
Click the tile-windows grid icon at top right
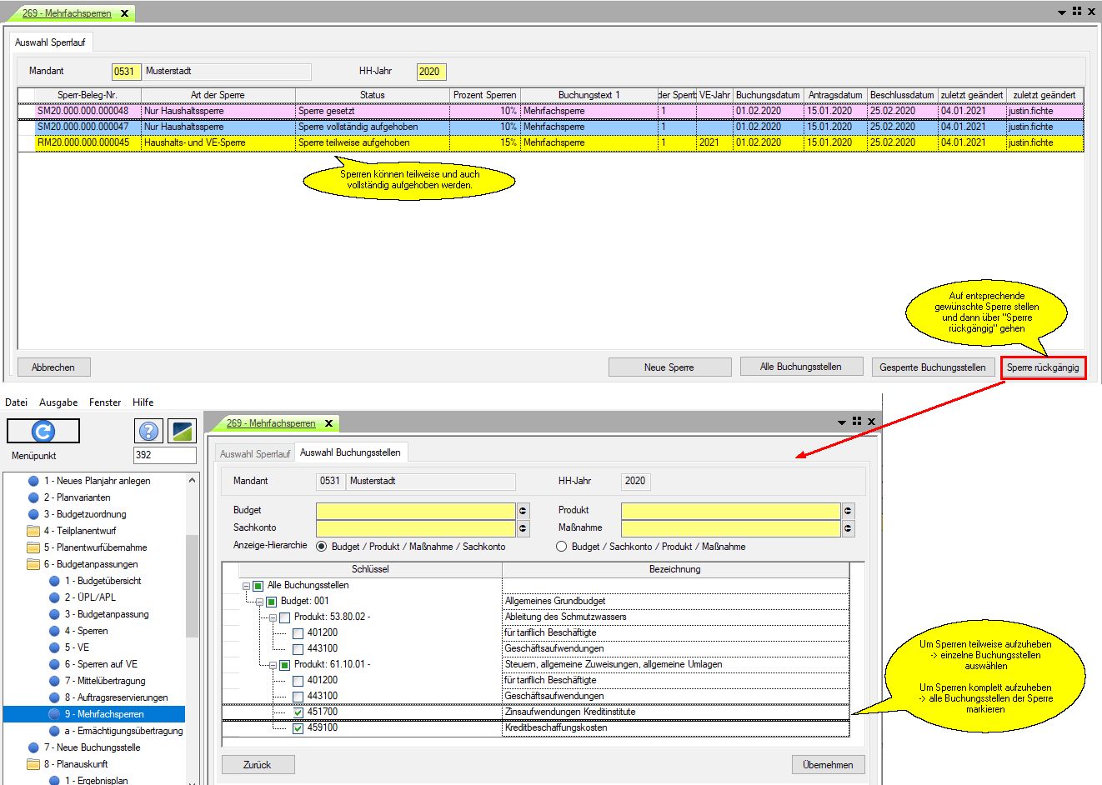(x=1077, y=12)
